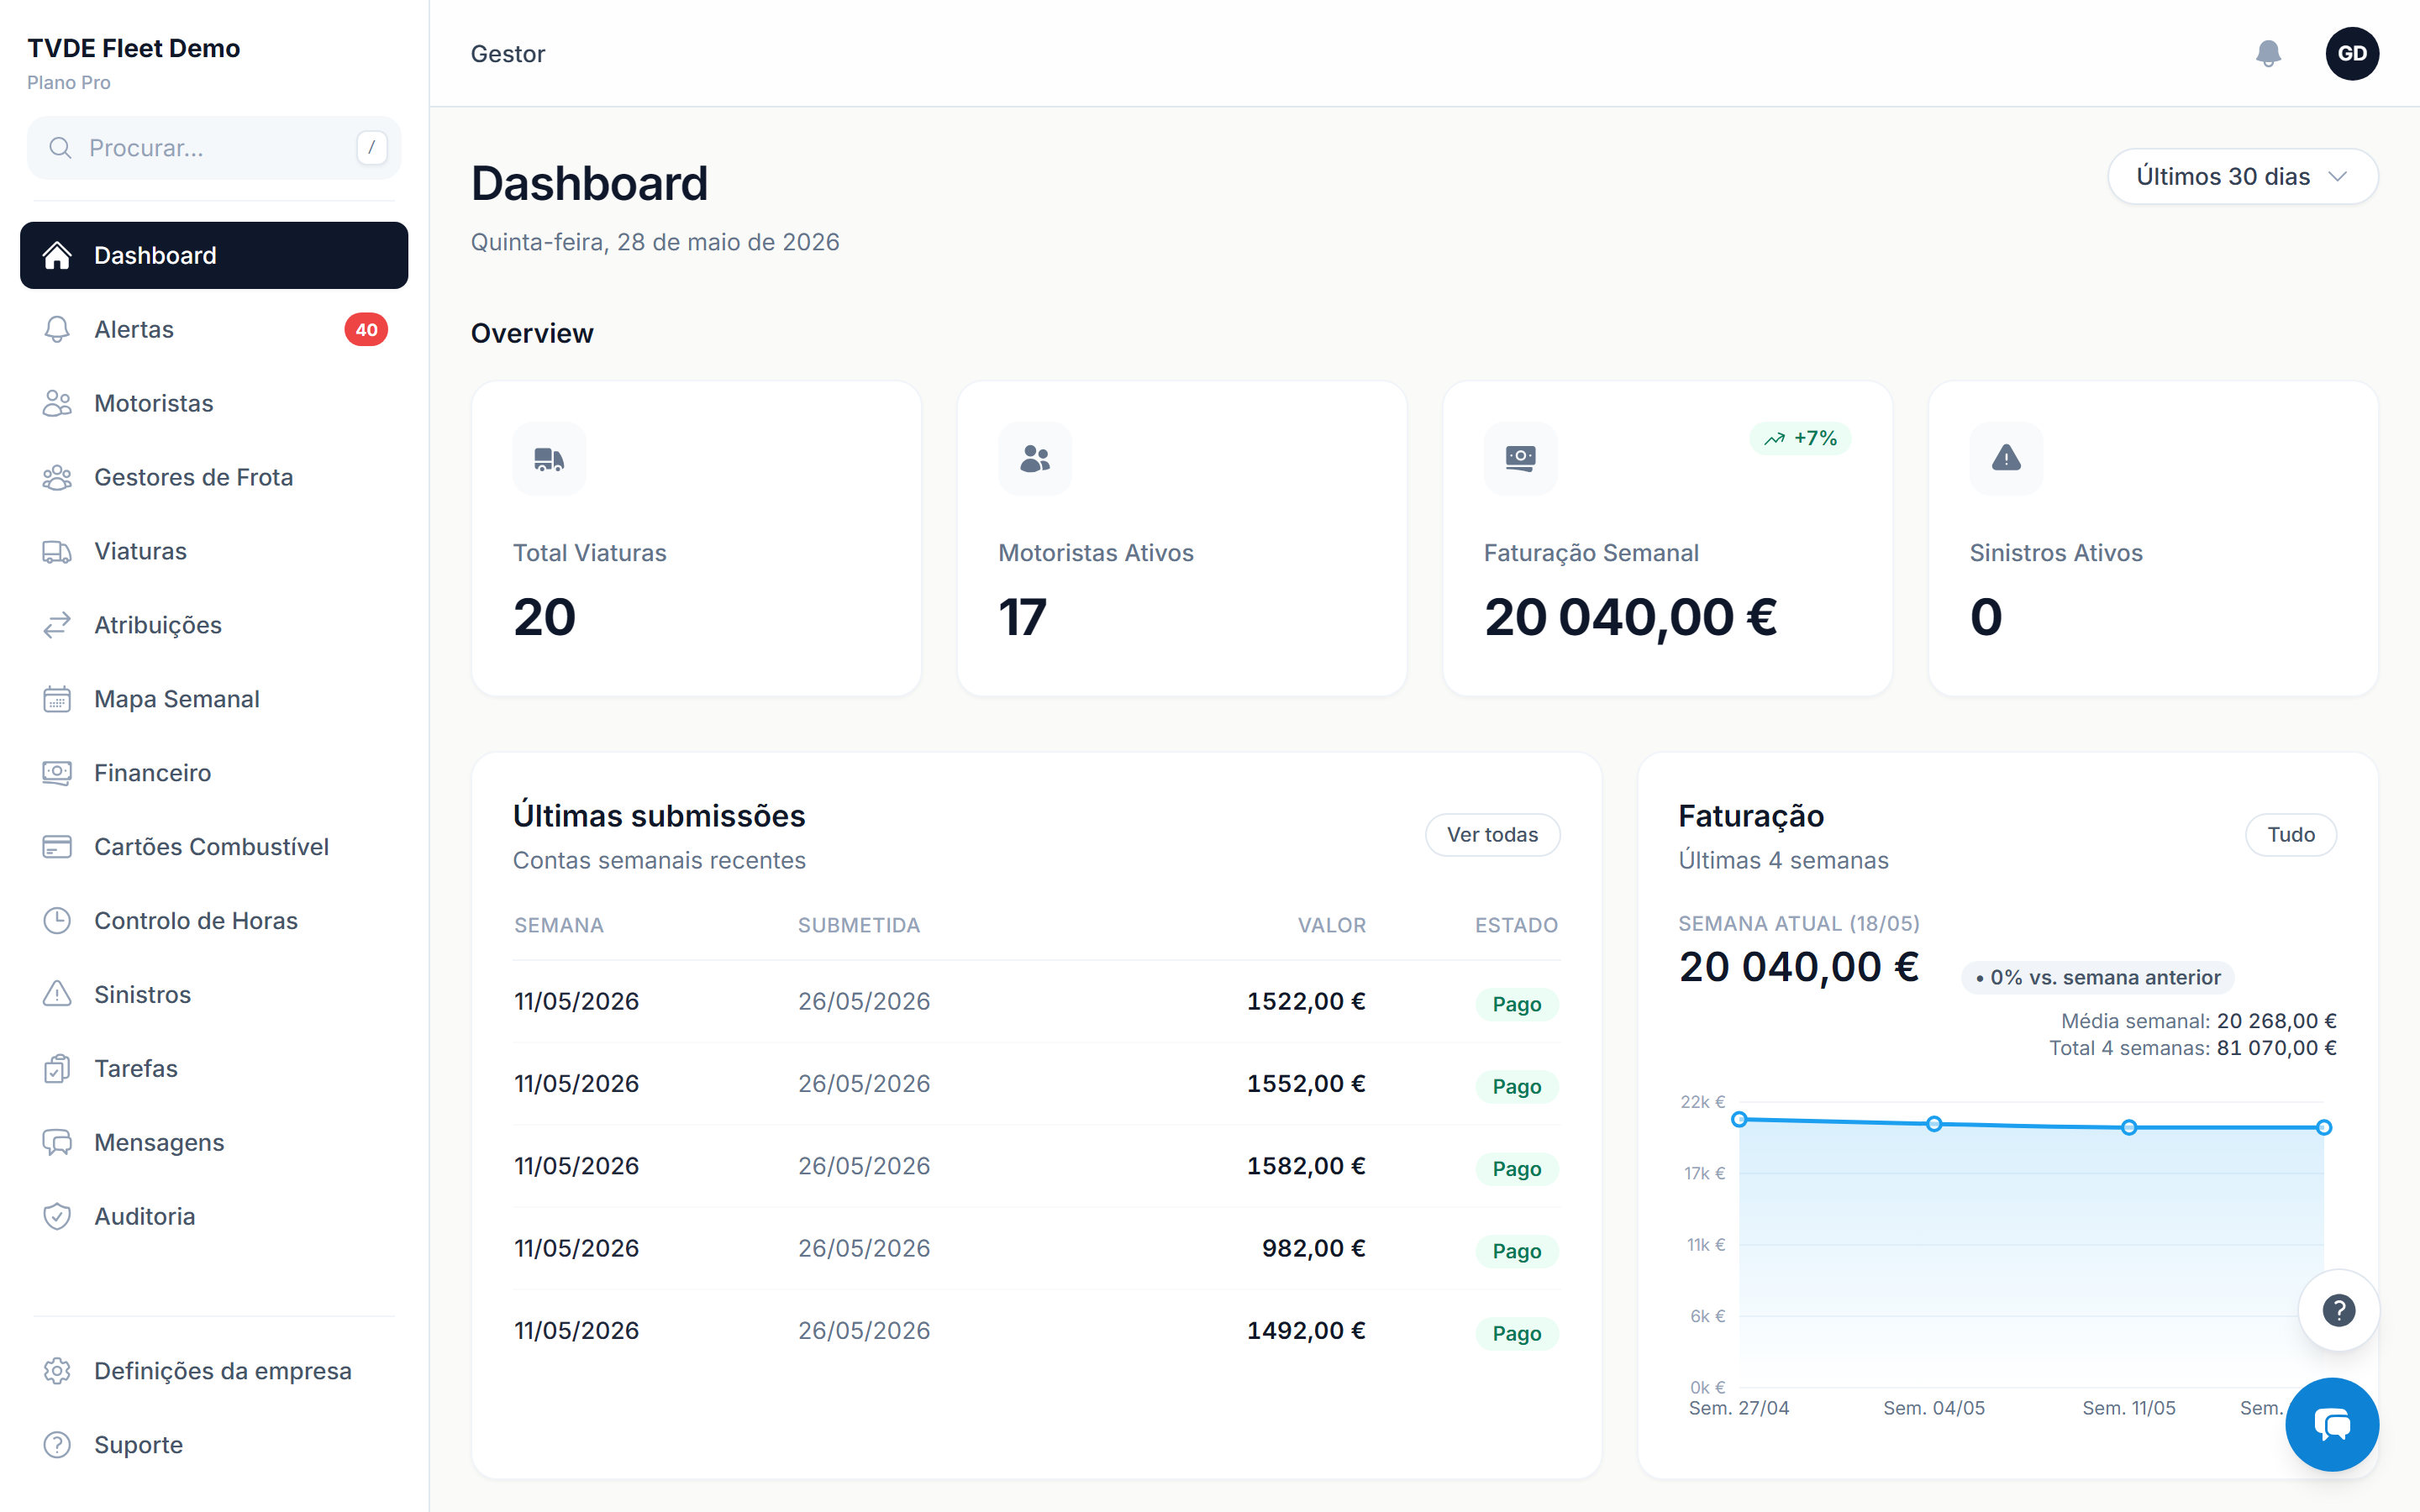
Task: Open Suporte link in sidebar
Action: (x=214, y=1445)
